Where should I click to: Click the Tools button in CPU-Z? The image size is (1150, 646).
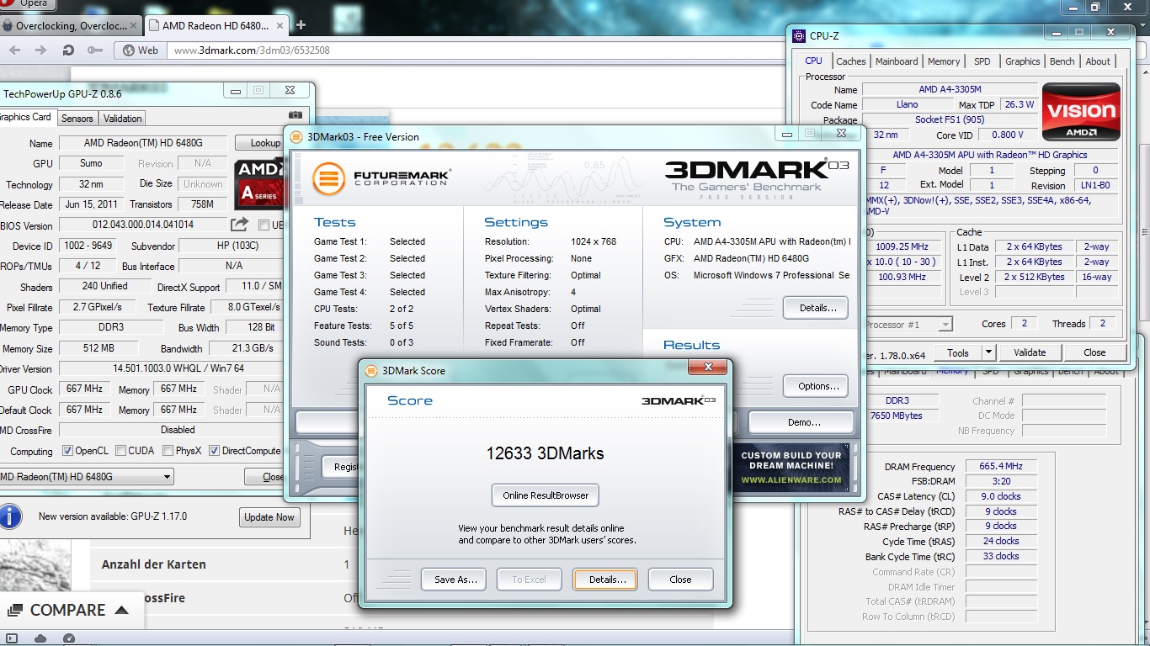tap(958, 352)
